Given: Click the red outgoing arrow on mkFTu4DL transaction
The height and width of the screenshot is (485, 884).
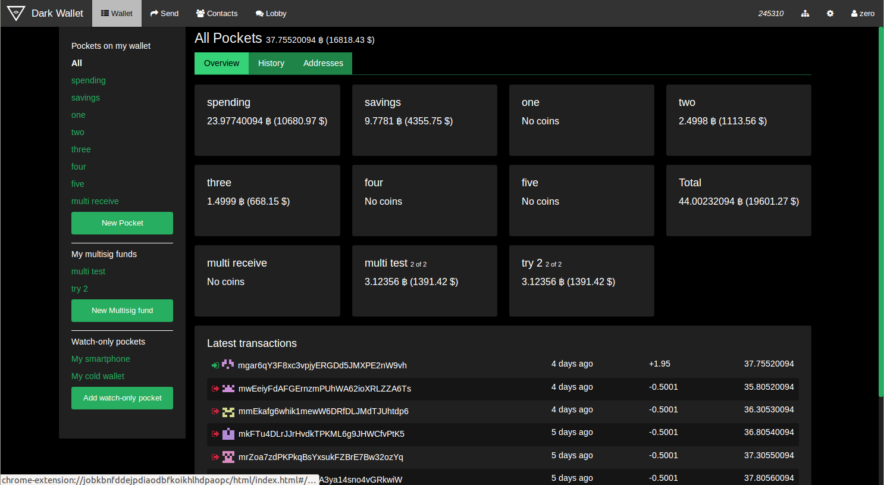Looking at the screenshot, I should (x=215, y=434).
